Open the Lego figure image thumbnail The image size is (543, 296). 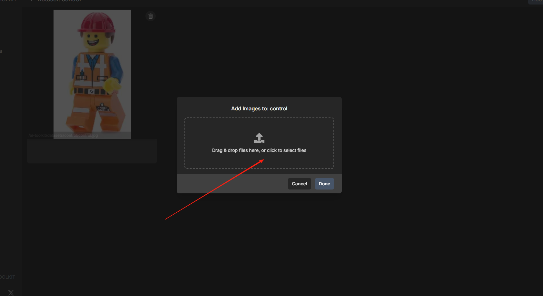point(92,74)
